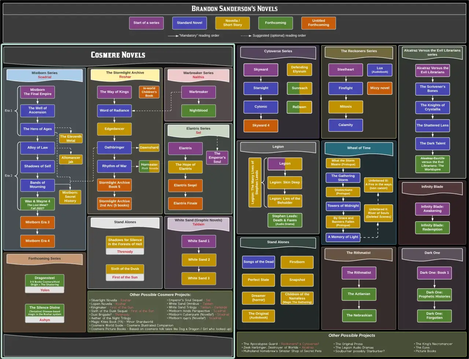Click "A Memory of Light" box

pos(343,237)
